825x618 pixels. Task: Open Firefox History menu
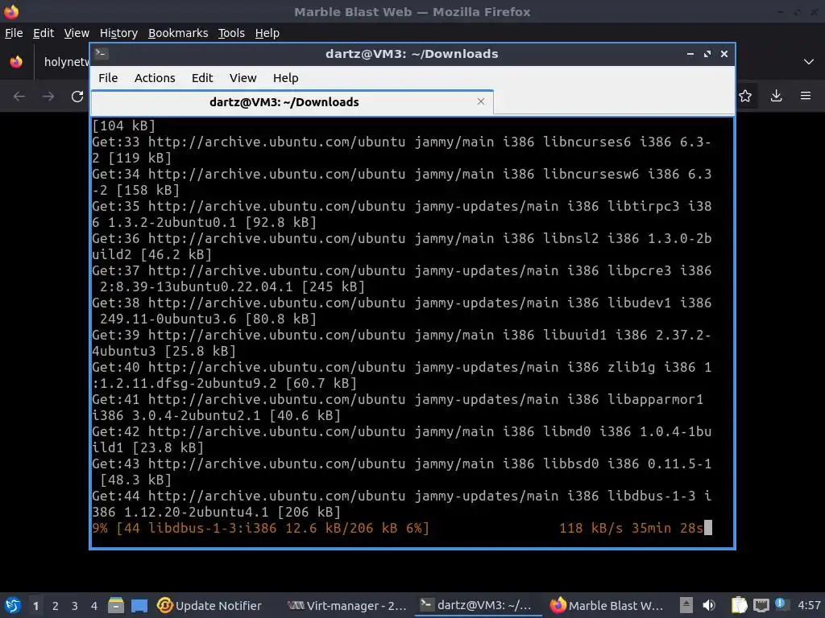[118, 32]
